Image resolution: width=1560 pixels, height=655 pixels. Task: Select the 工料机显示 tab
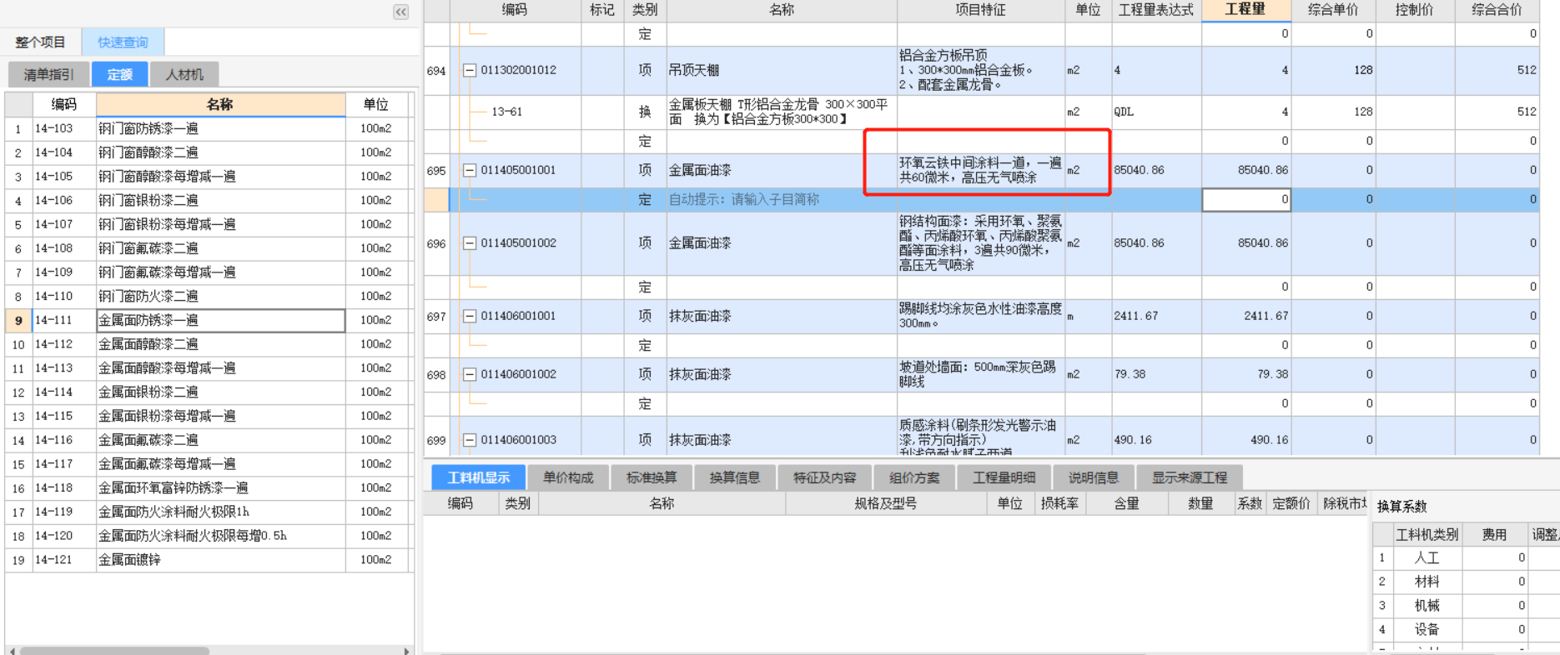tap(478, 477)
